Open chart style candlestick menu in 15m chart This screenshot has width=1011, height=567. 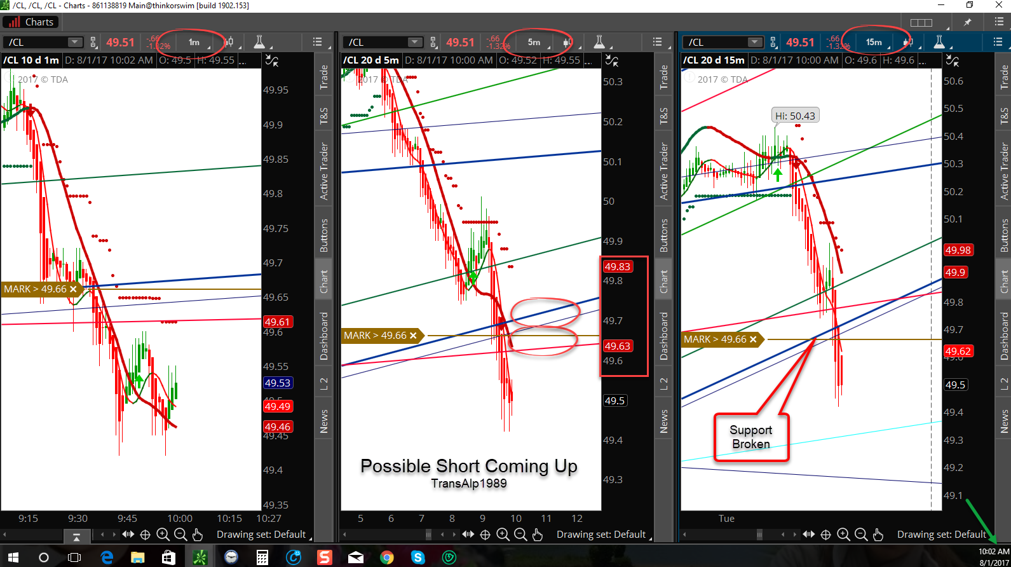click(x=908, y=42)
